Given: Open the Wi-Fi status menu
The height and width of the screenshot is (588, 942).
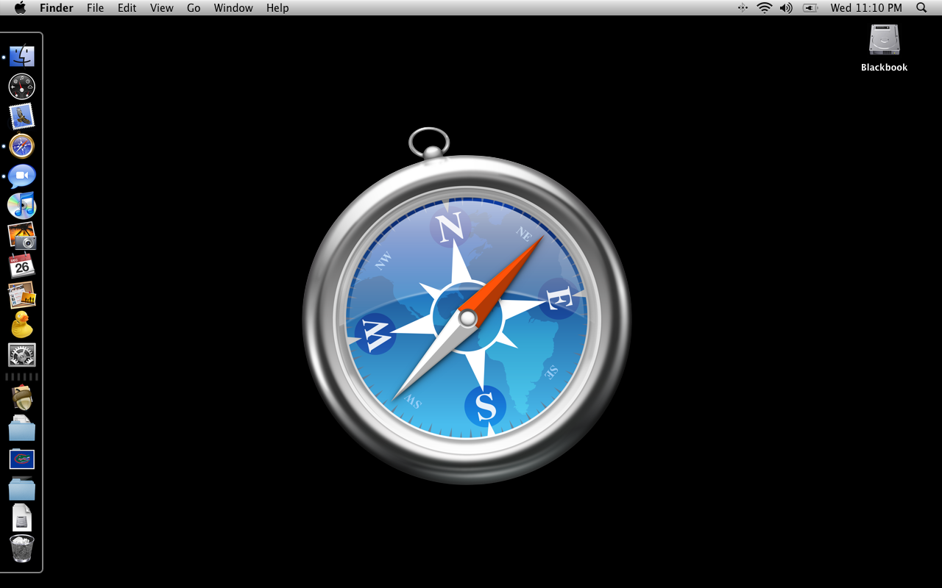Looking at the screenshot, I should 765,8.
